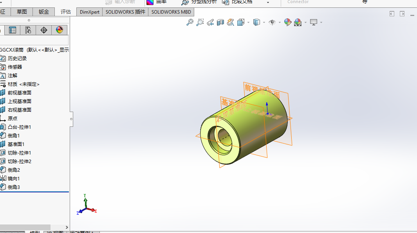
Task: Click panel collapse handle on divider
Action: [71, 119]
